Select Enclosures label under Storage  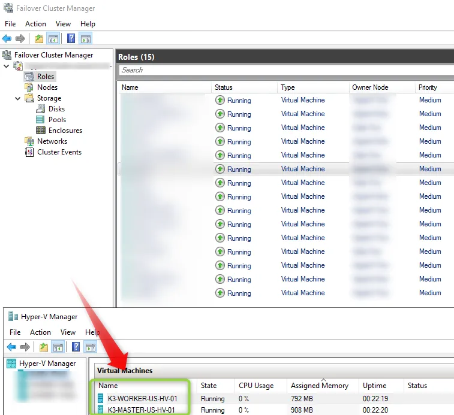(x=65, y=131)
